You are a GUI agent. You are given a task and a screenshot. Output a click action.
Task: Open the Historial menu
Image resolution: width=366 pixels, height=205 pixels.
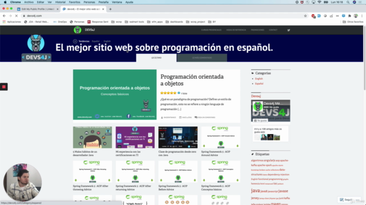coord(60,2)
